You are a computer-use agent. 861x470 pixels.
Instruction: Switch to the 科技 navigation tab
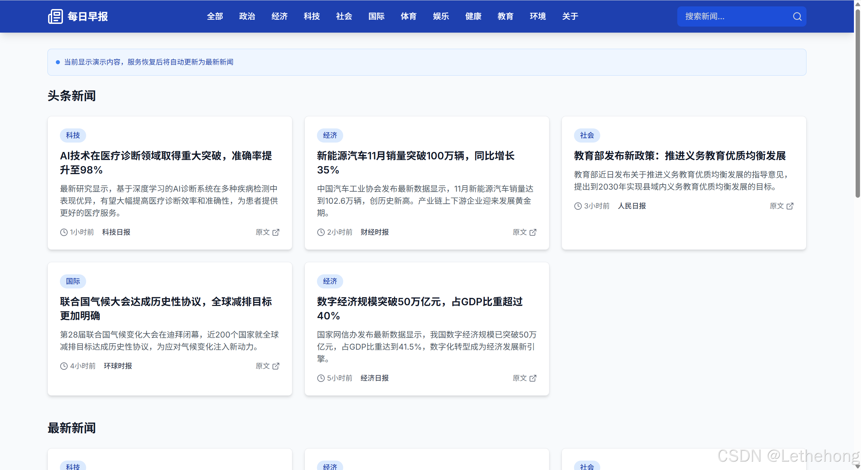[311, 16]
